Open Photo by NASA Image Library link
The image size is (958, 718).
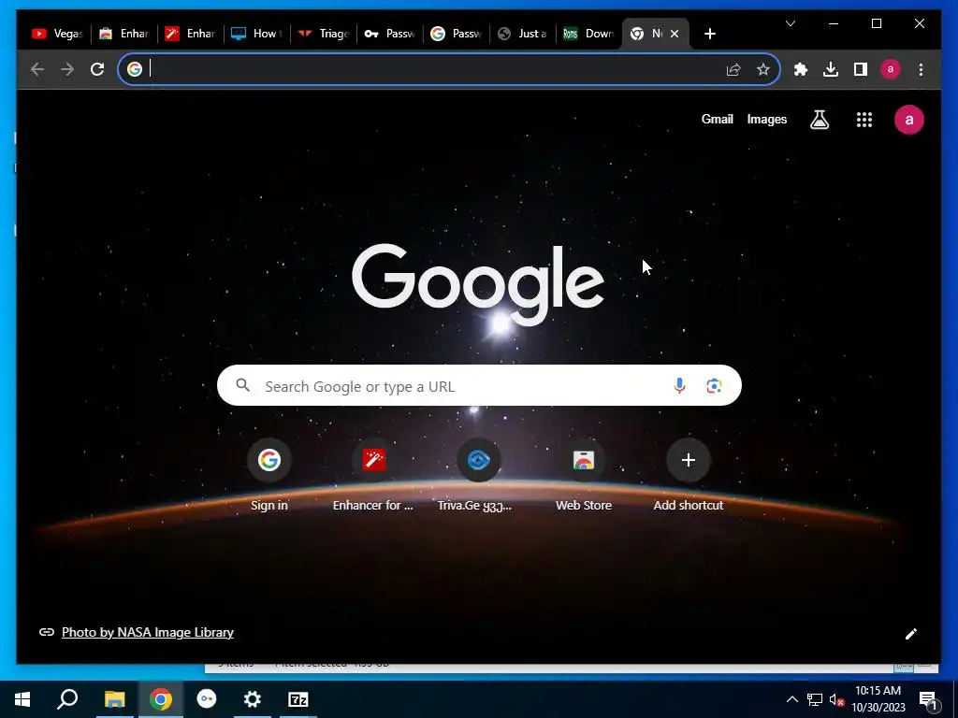(147, 632)
